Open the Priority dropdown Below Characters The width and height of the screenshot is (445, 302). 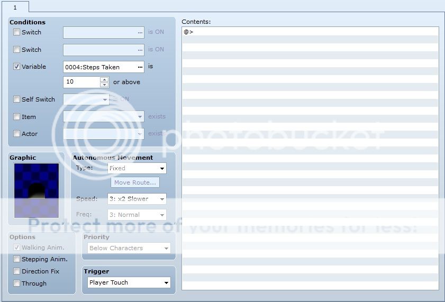point(129,248)
